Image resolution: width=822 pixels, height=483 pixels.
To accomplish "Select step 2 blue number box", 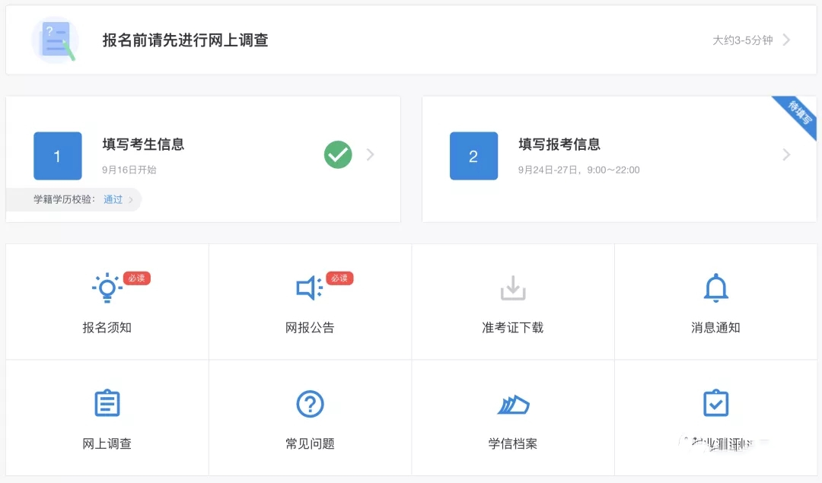I will tap(473, 156).
